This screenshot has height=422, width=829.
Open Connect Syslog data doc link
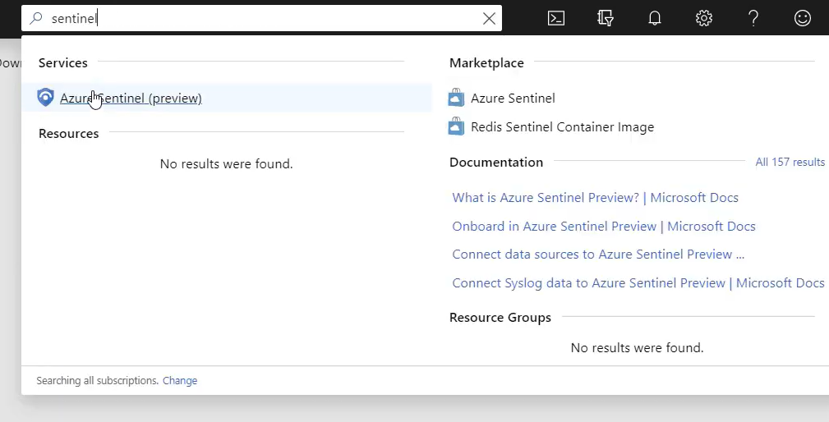(x=638, y=283)
